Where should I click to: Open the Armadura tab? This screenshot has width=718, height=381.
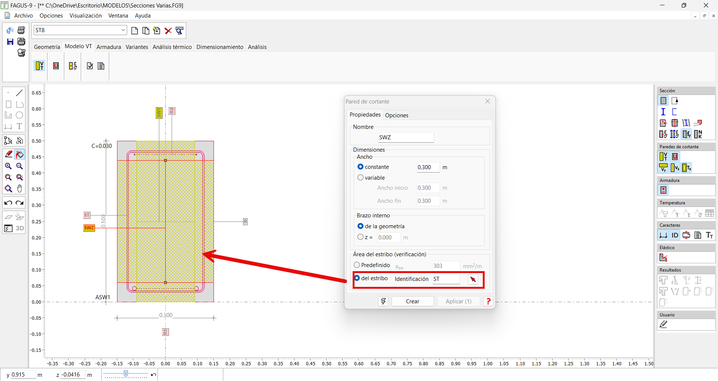[108, 47]
